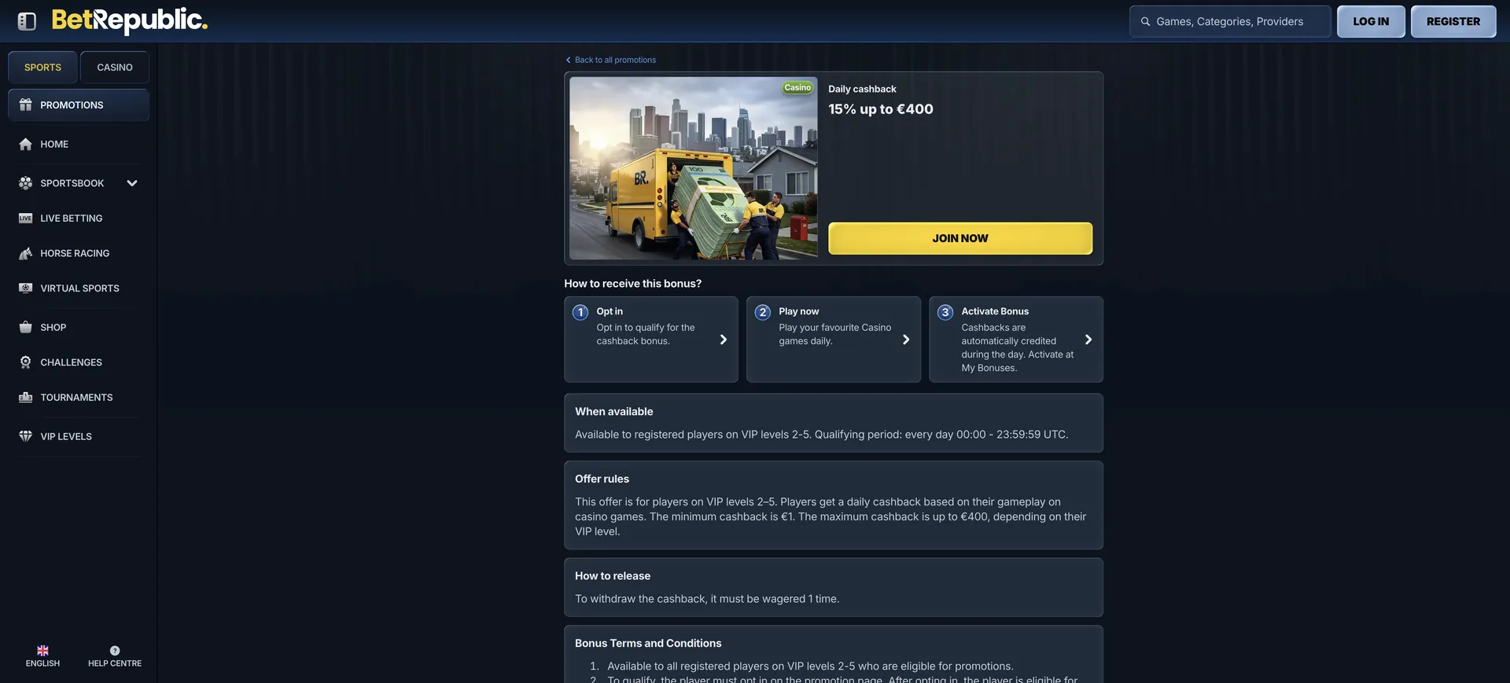Open Live Betting via its live icon
The height and width of the screenshot is (683, 1510).
coord(25,218)
